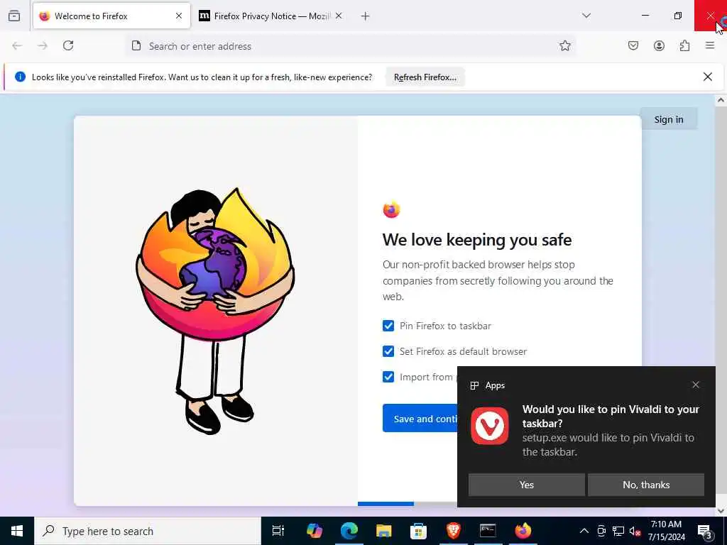727x545 pixels.
Task: Go back one page
Action: tap(17, 46)
